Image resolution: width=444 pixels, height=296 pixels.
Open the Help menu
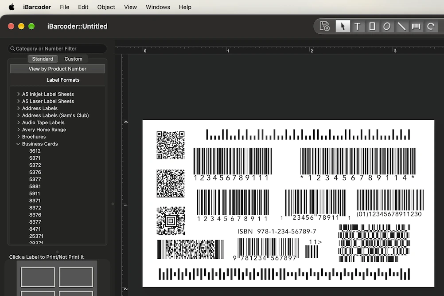point(185,7)
